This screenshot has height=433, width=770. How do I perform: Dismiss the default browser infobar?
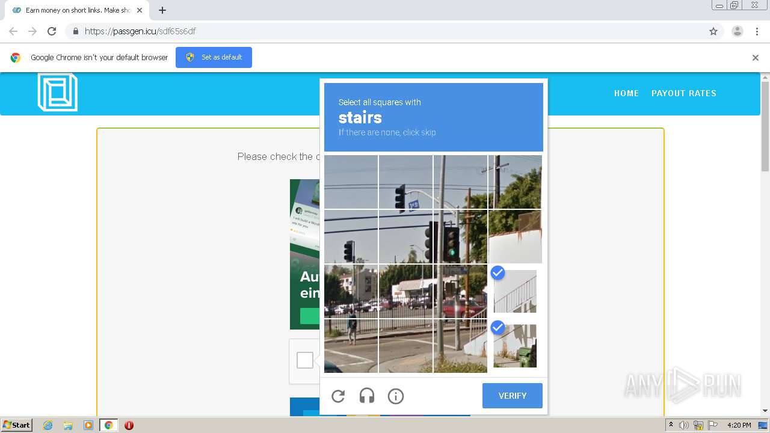(756, 58)
